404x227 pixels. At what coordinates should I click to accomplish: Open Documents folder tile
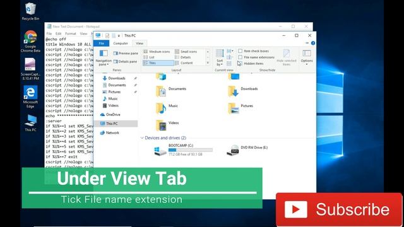pyautogui.click(x=171, y=91)
